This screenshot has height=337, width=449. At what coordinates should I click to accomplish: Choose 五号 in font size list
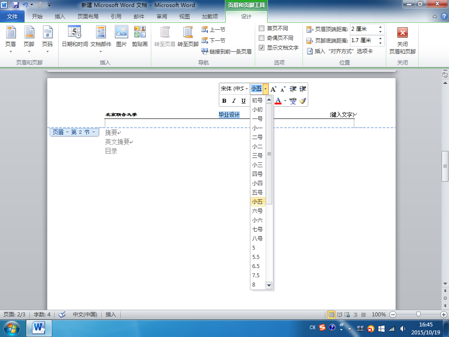[x=257, y=192]
